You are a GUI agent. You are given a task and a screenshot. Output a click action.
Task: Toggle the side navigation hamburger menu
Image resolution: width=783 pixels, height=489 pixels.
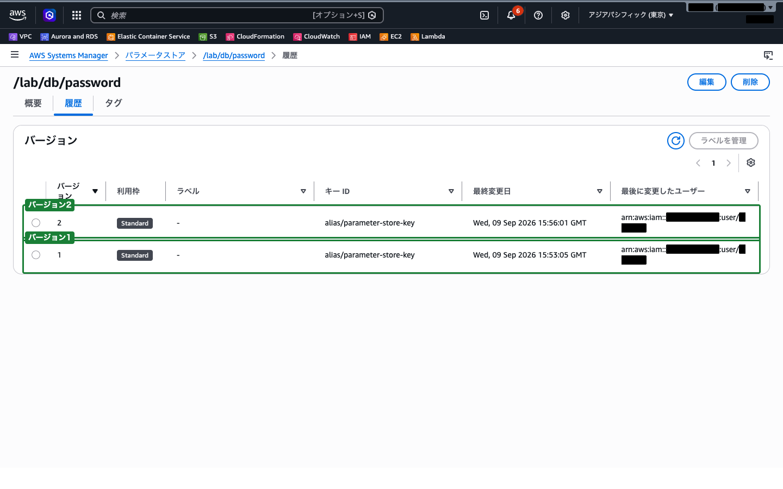15,55
